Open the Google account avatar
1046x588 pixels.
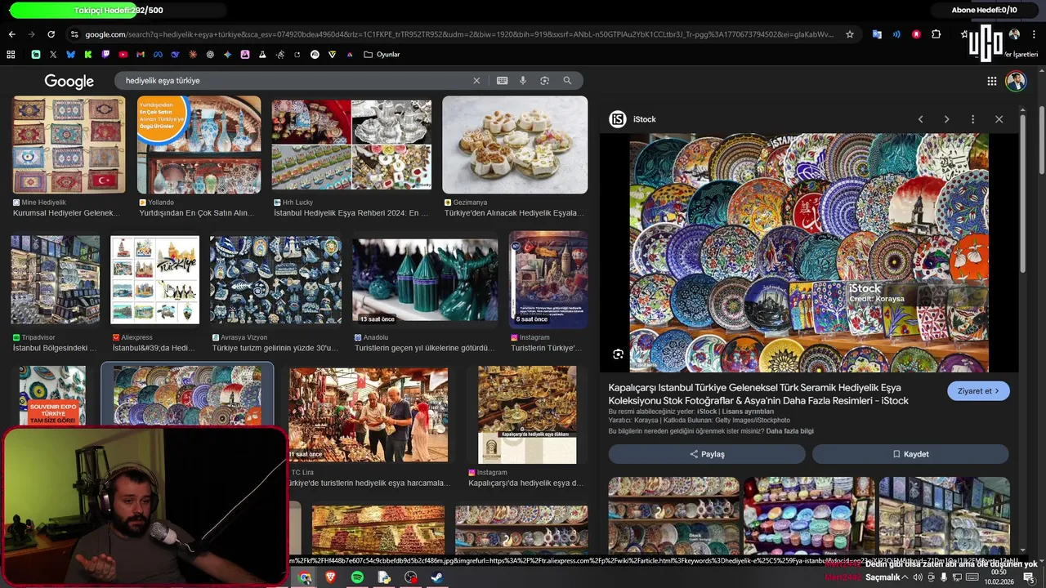[1016, 81]
